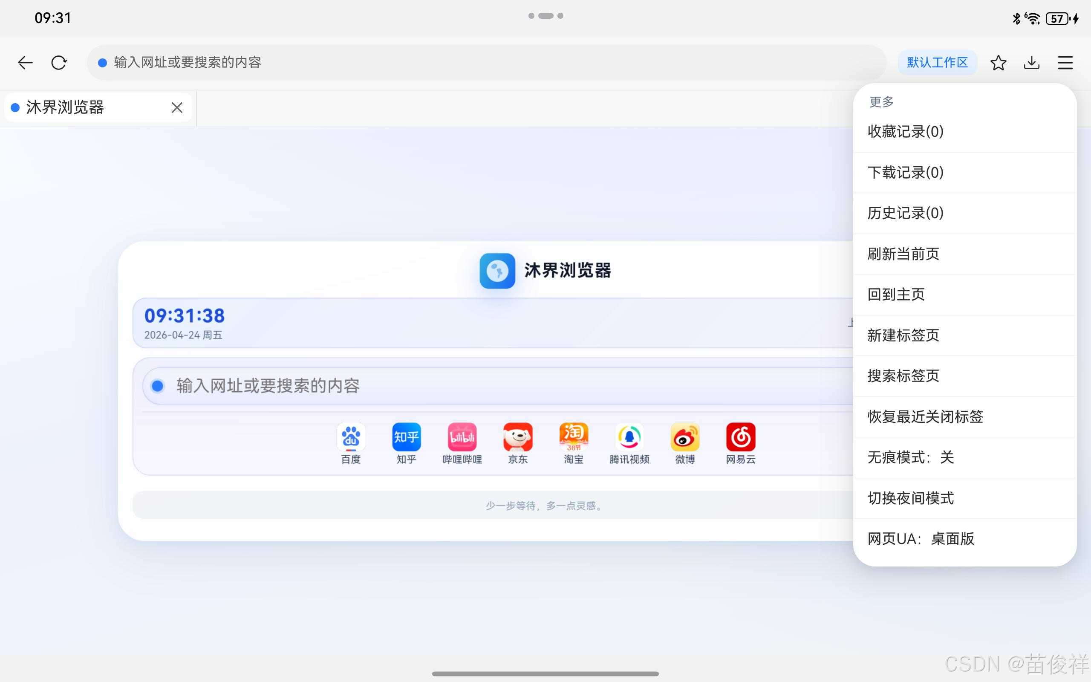Open the JD (京东) shortcut icon

point(517,436)
